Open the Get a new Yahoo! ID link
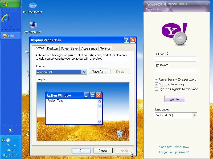This screenshot has height=159, width=213. (x=174, y=147)
